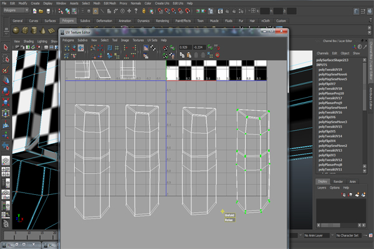Open the Edit UVs menu

(x=178, y=3)
